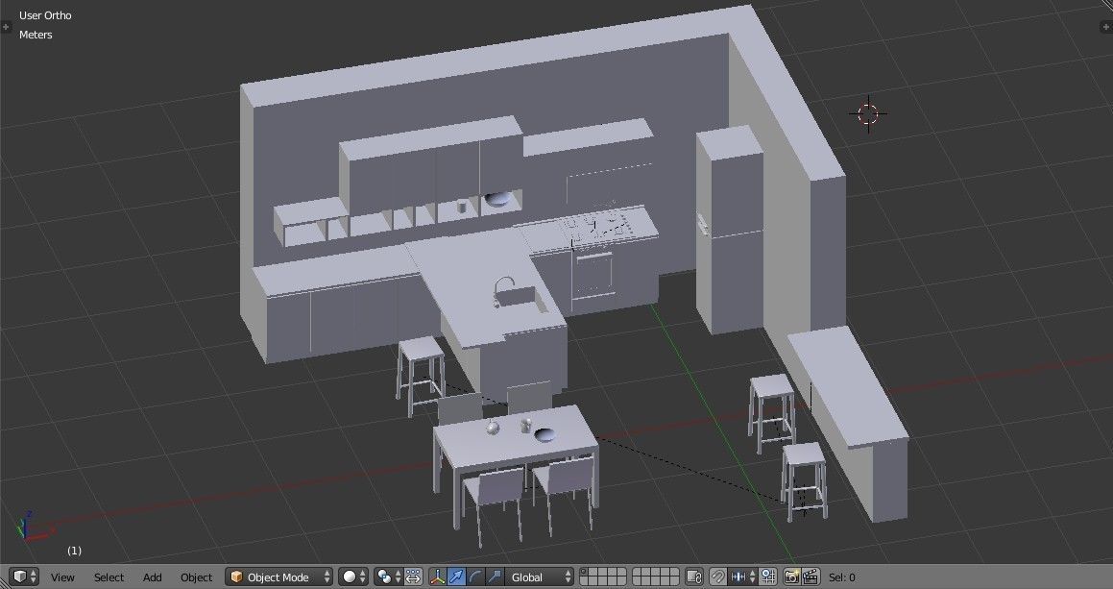Screen dimensions: 1113x589
Task: Open the Object menu
Action: [197, 577]
